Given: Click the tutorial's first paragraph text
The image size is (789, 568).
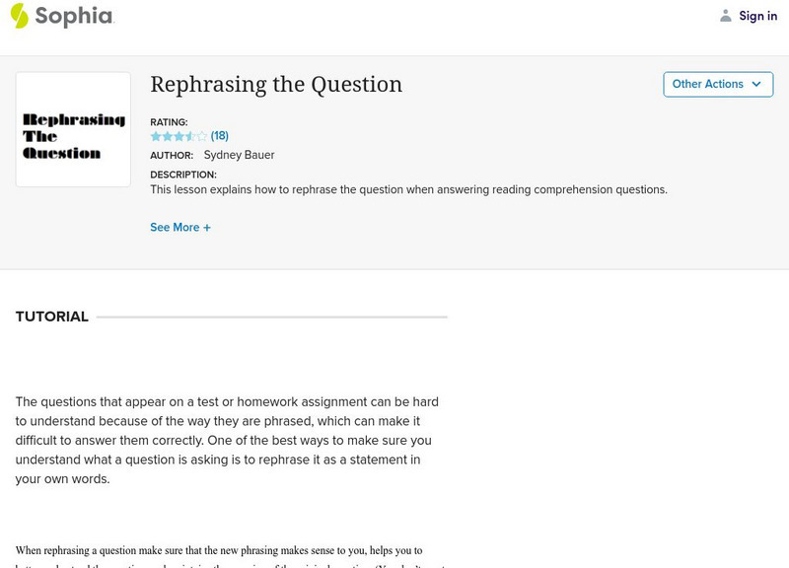Looking at the screenshot, I should [227, 440].
